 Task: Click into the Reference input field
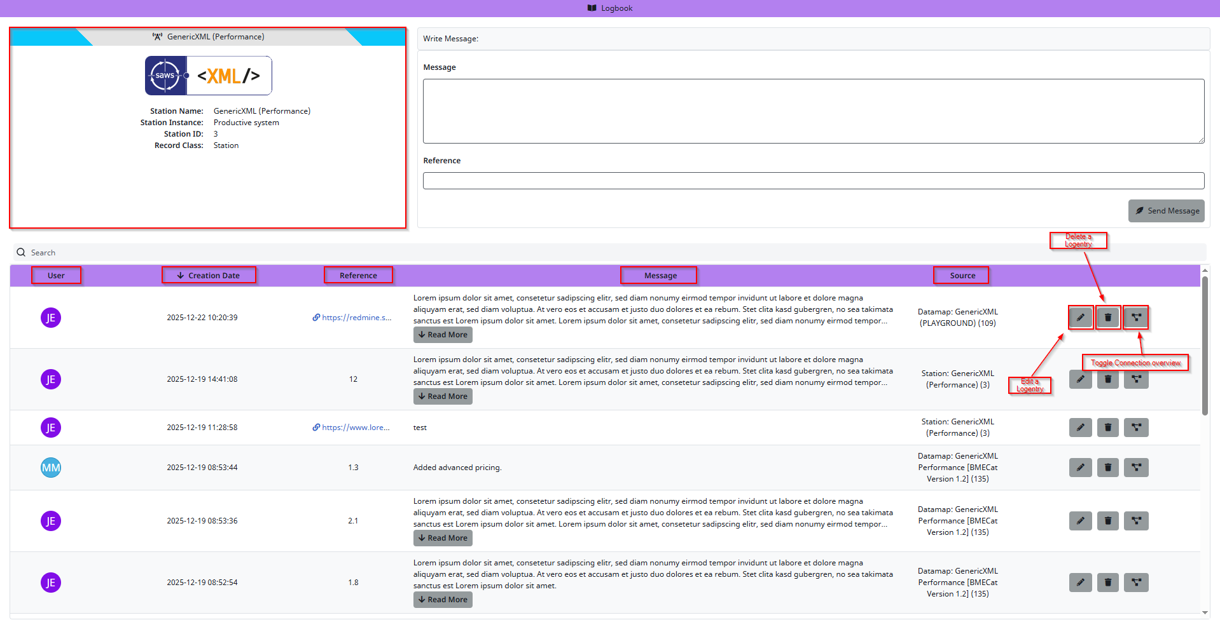tap(813, 181)
